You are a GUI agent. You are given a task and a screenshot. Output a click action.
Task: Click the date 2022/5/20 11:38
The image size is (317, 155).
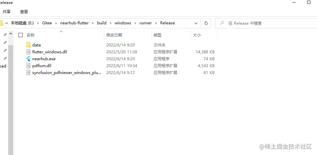122,52
